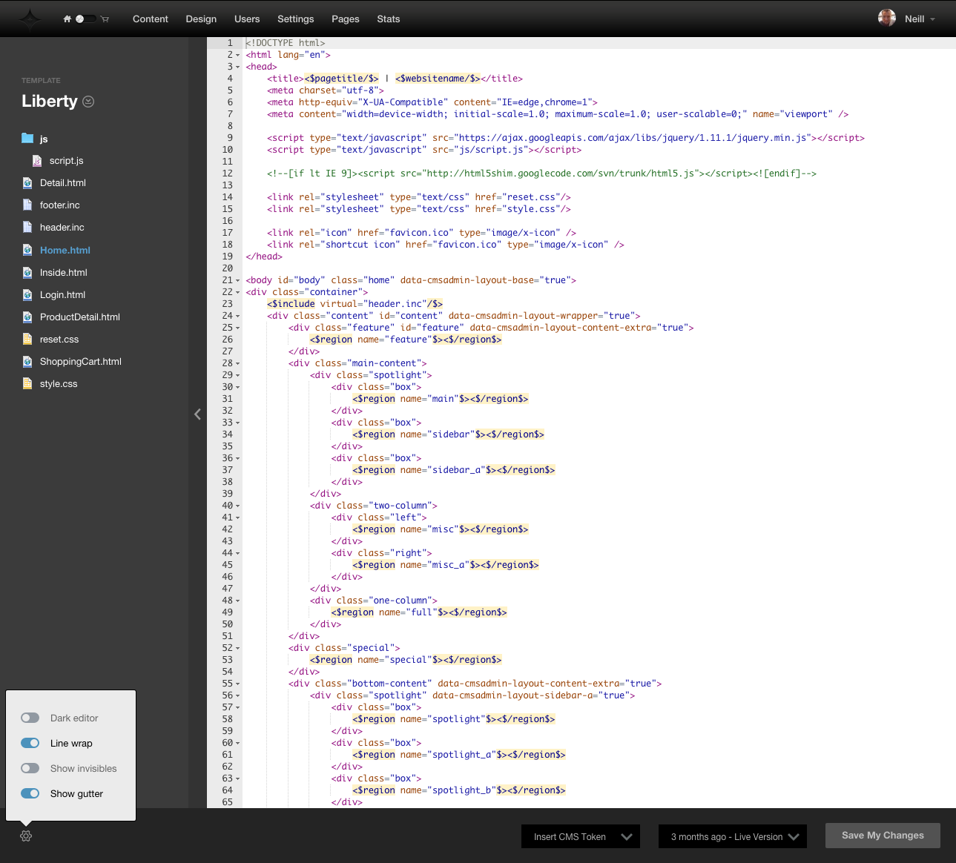This screenshot has height=863, width=956.
Task: Open the Stats section
Action: [x=388, y=19]
